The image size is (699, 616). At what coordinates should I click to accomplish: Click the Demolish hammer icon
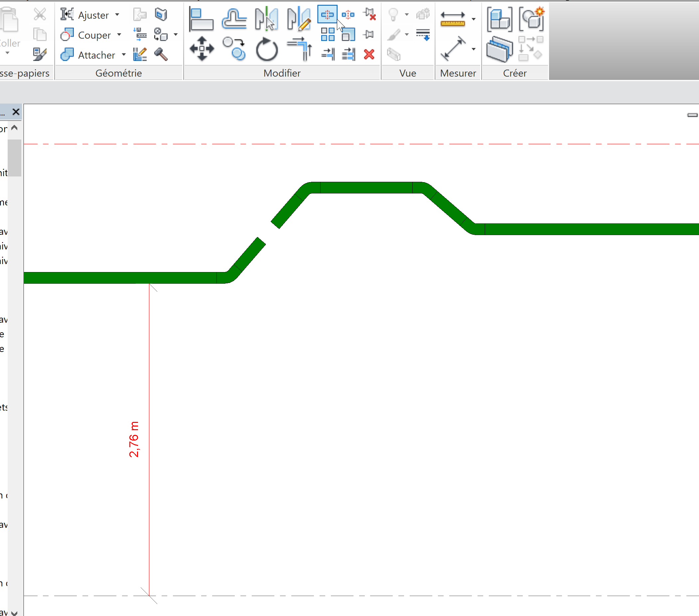pyautogui.click(x=161, y=54)
